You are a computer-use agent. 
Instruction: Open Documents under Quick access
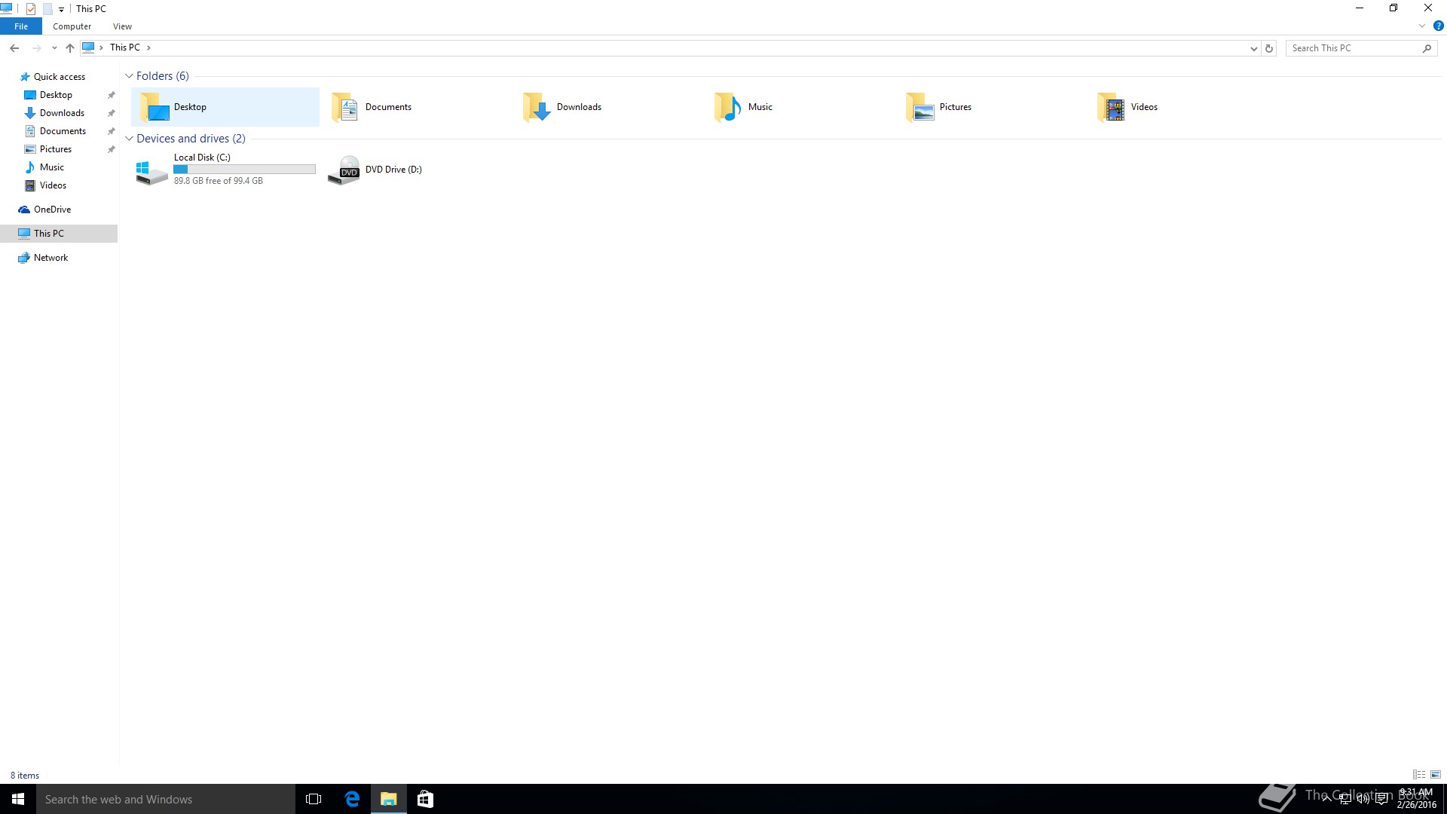coord(63,131)
